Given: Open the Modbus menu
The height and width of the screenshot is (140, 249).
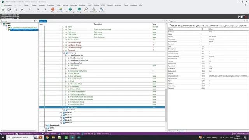Looking at the screenshot, I should (82, 5).
